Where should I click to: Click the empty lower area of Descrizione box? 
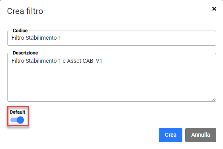111,84
